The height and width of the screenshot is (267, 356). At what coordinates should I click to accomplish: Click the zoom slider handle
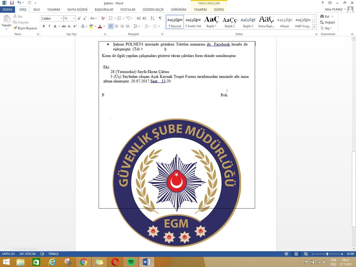[327, 254]
